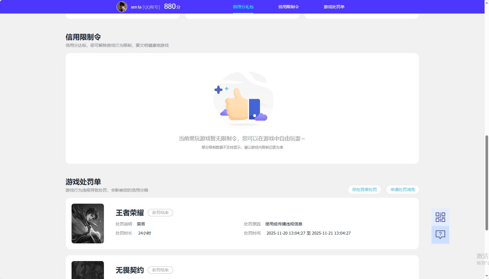Click the 王者荣耀 game title
The width and height of the screenshot is (489, 279).
point(130,213)
